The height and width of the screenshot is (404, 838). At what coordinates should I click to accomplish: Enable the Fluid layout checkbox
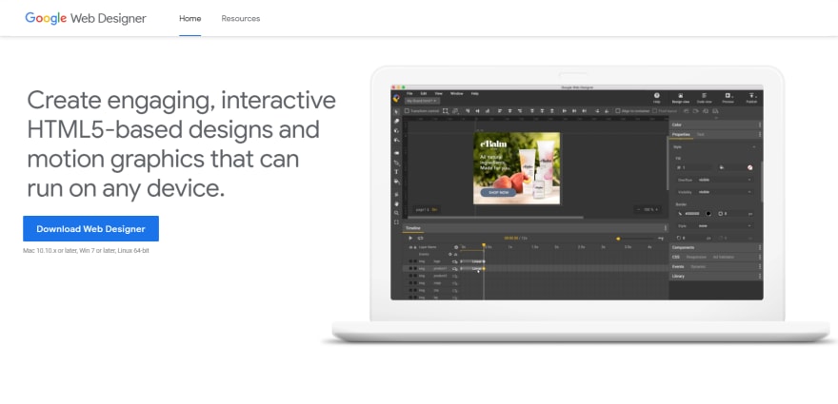(x=655, y=111)
